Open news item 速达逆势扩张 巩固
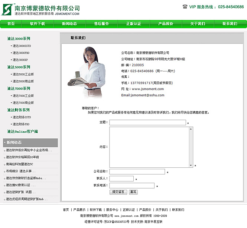 coord(20,192)
